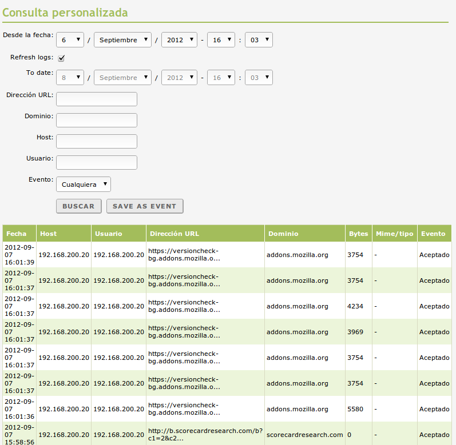Click the Mime/tipo column header
The width and height of the screenshot is (456, 445).
pyautogui.click(x=395, y=234)
